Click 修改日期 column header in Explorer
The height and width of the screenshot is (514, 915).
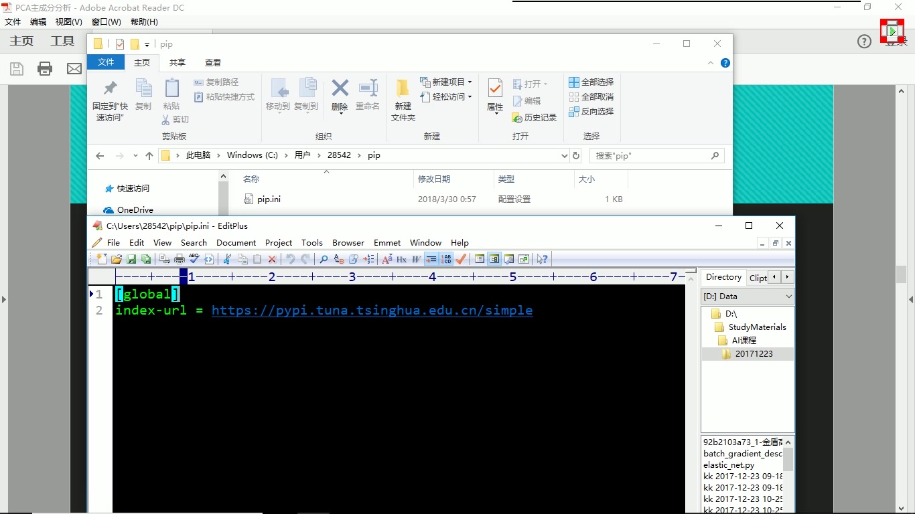coord(434,179)
